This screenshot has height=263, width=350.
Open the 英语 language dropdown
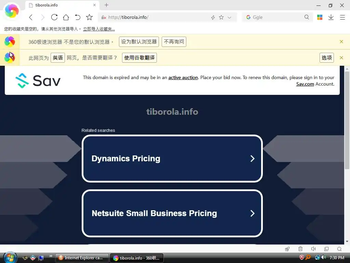click(57, 58)
